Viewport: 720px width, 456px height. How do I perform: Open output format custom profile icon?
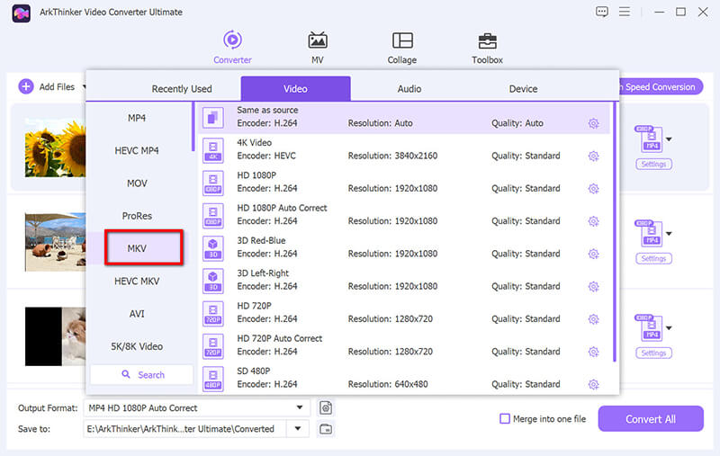pyautogui.click(x=326, y=407)
